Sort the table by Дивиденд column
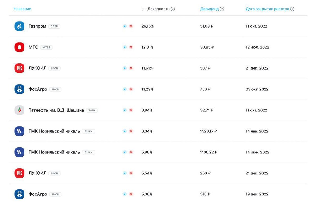The height and width of the screenshot is (203, 316). 209,9
